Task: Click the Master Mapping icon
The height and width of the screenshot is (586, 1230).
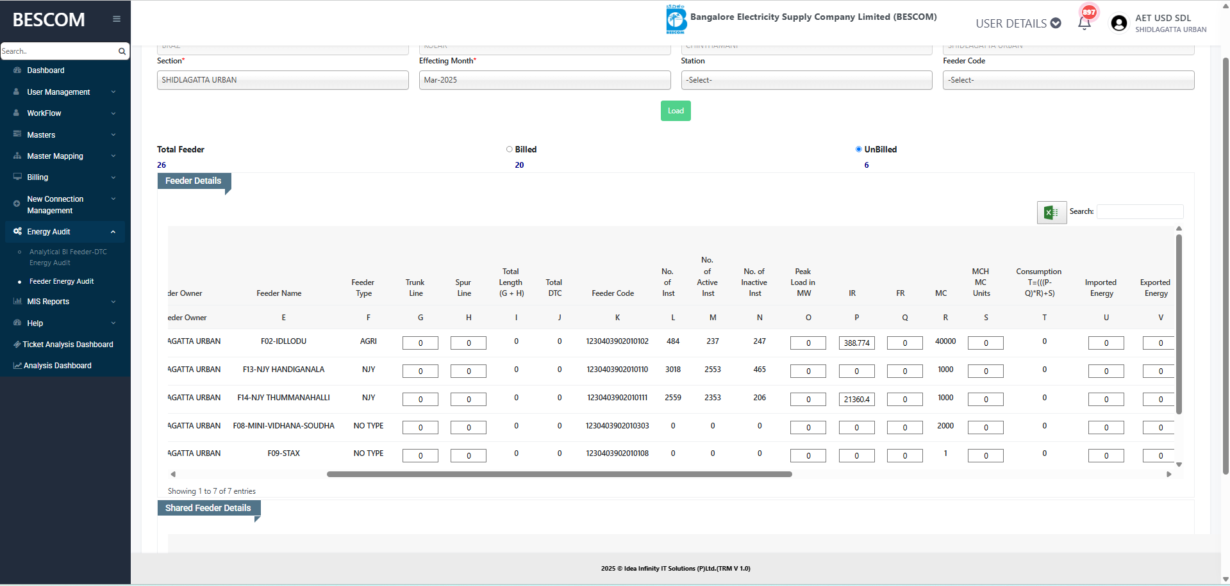Action: point(17,156)
